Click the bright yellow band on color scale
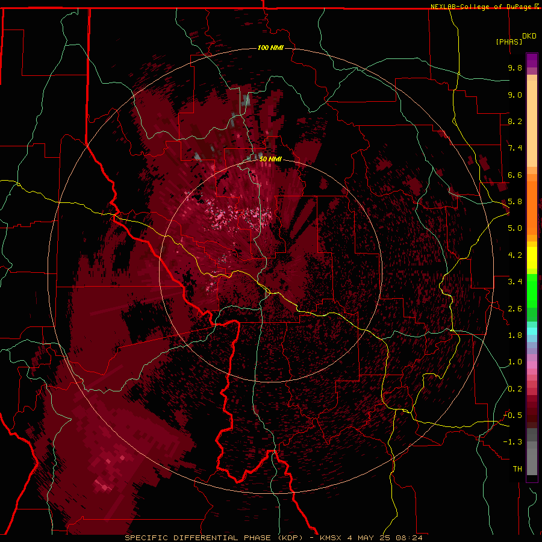 [532, 258]
